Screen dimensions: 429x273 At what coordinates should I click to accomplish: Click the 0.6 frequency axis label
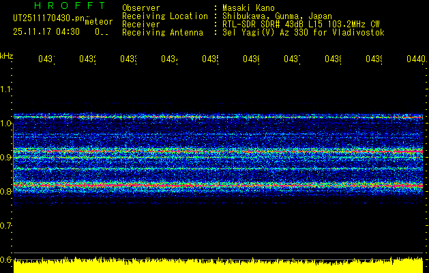(x=6, y=259)
